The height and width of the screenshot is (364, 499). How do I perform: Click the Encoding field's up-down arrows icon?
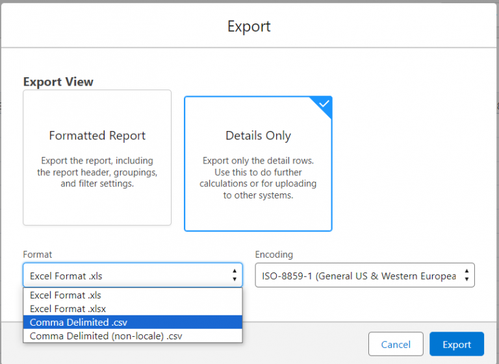click(x=466, y=276)
